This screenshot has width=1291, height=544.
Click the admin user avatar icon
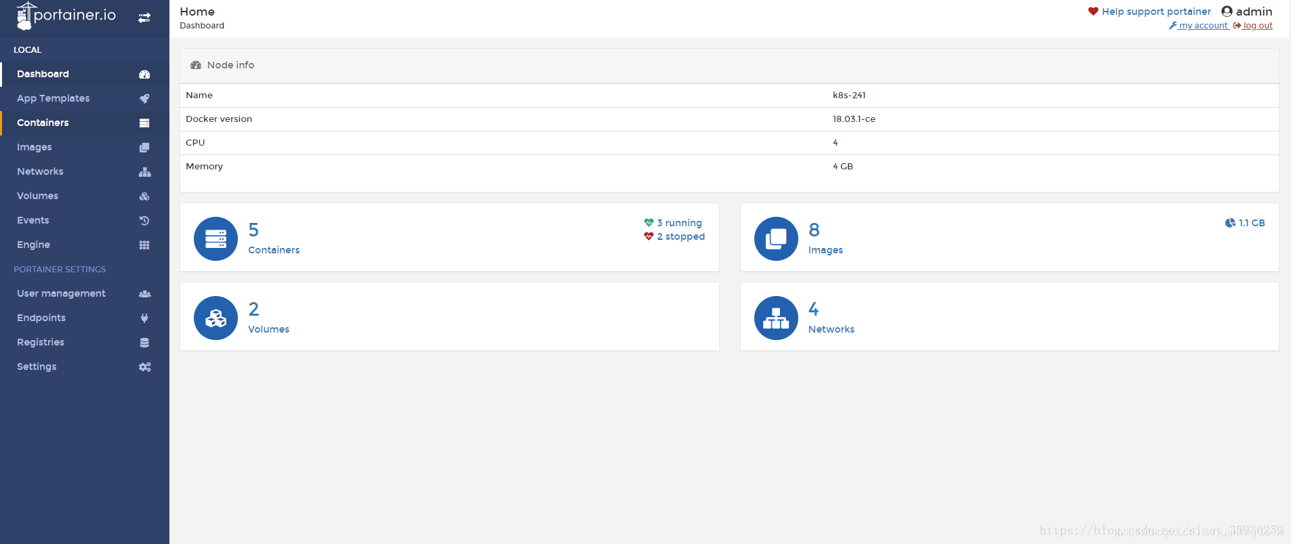[1227, 12]
